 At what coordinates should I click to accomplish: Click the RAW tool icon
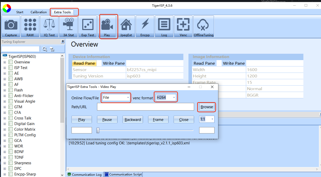[x=30, y=26]
